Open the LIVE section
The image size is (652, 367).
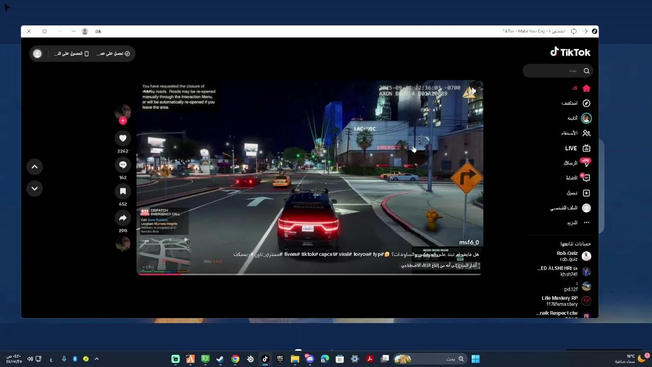click(x=578, y=148)
